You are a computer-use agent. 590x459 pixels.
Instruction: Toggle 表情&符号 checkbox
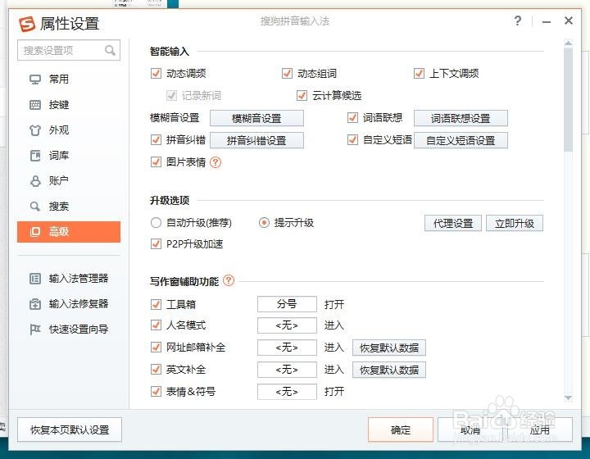(x=156, y=392)
